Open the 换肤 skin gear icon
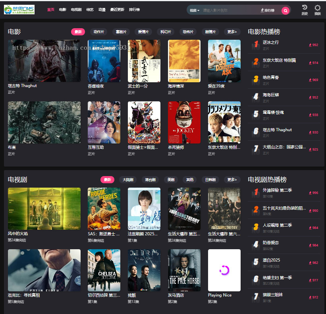 point(318,10)
